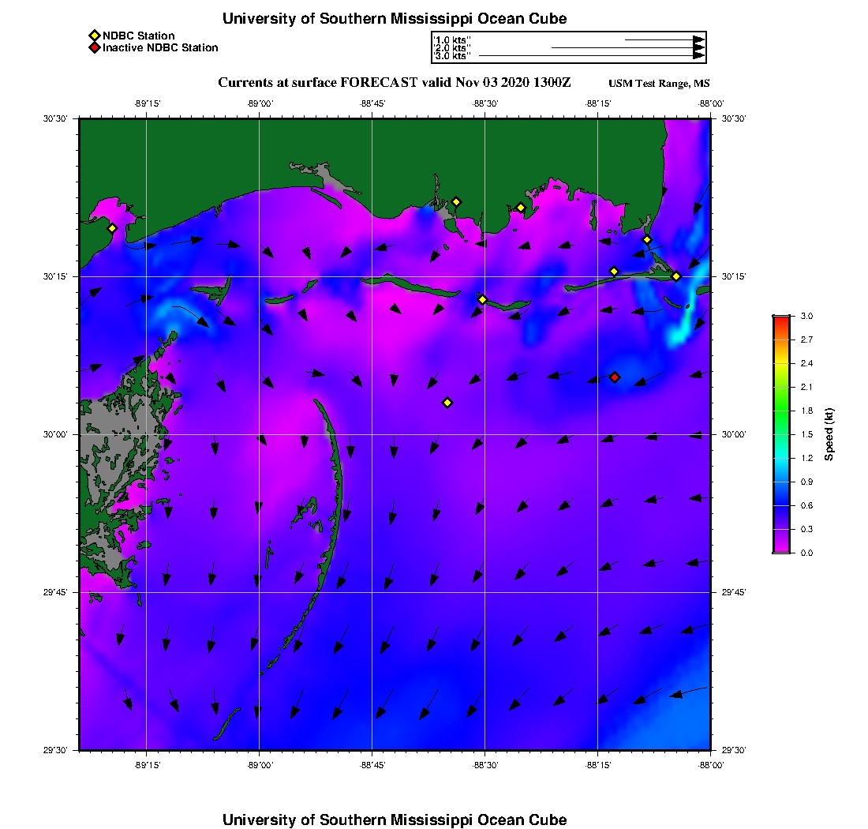This screenshot has width=868, height=829.
Task: Select the NDBC station on the barrier island
Action: point(482,299)
